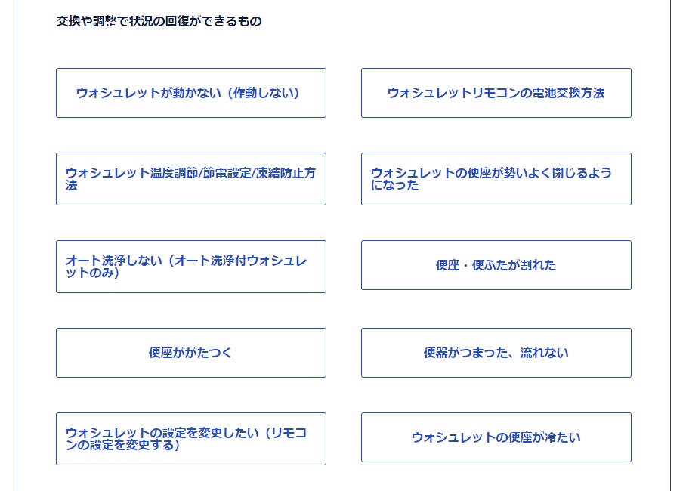View clogged toilet troubleshooting page
Viewport: 686px width, 491px height.
(x=496, y=353)
